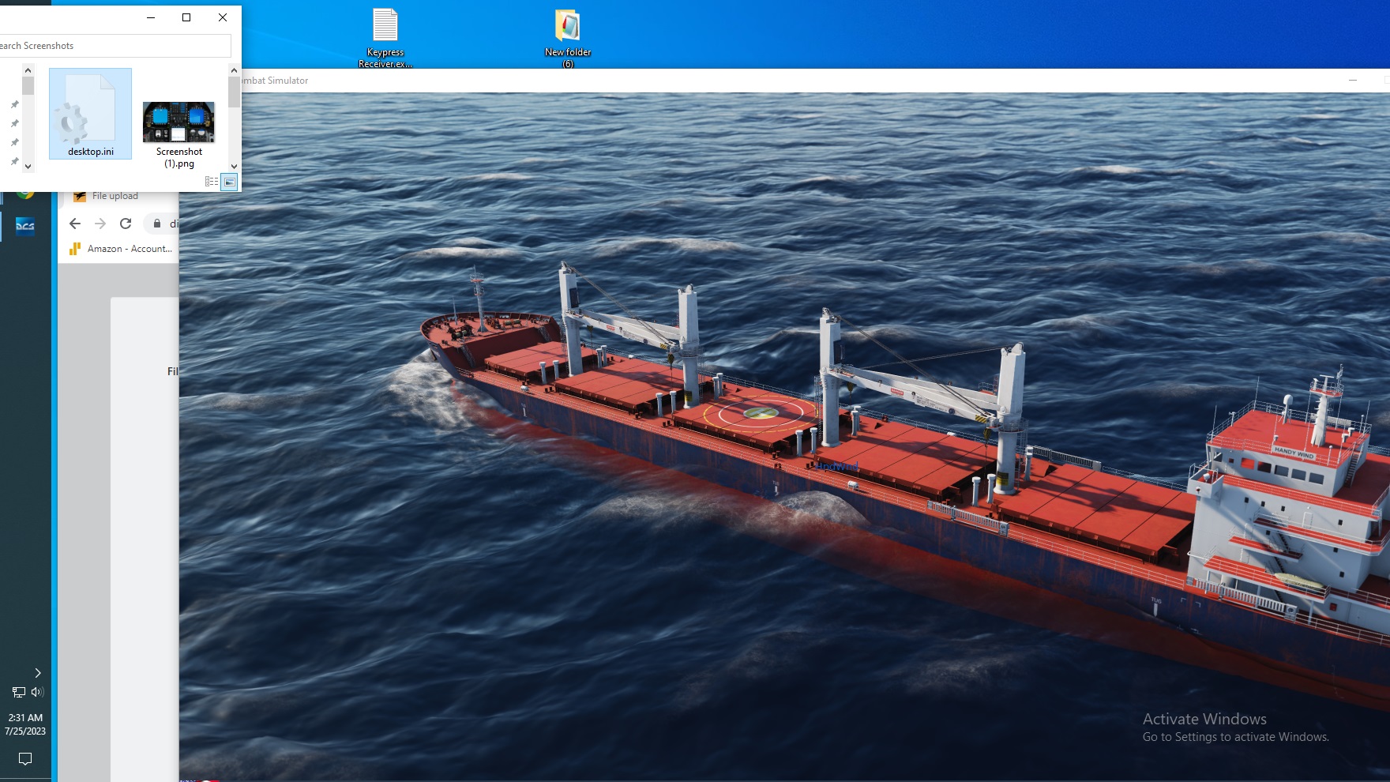The width and height of the screenshot is (1390, 782).
Task: Open the Keypress Receiver desktop file
Action: point(385,37)
